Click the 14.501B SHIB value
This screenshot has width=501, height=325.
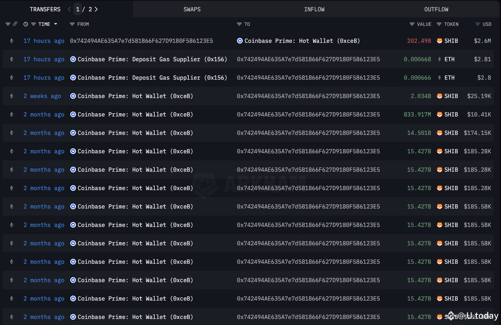point(419,133)
